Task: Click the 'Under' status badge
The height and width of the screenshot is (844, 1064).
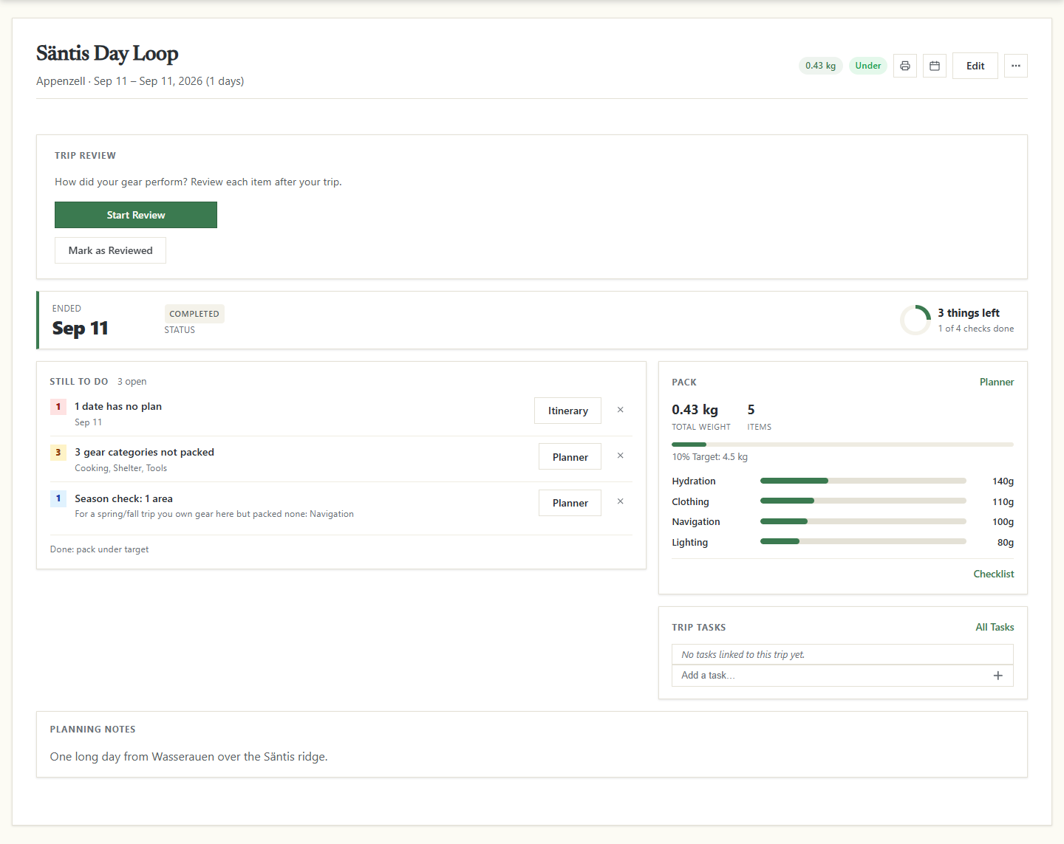Action: click(x=868, y=66)
